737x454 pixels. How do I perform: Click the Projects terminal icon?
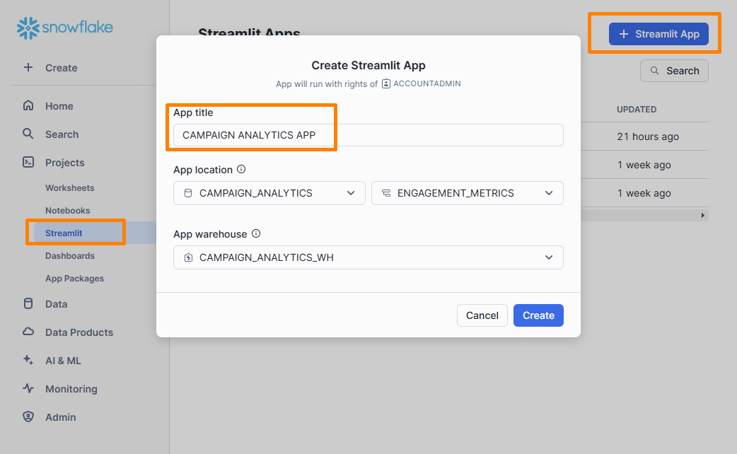(x=28, y=162)
